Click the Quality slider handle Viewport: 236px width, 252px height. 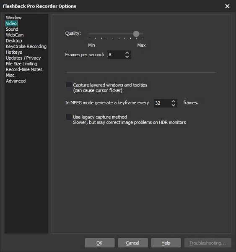tap(136, 34)
